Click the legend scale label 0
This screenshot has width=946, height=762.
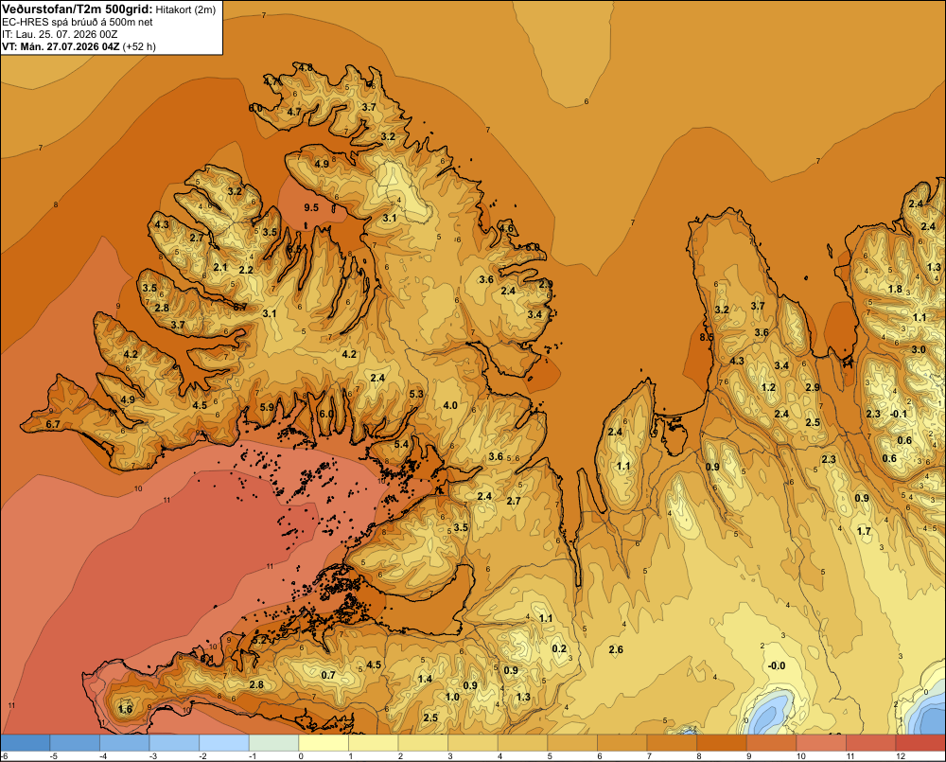pos(301,756)
